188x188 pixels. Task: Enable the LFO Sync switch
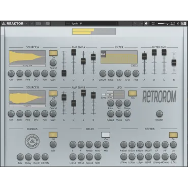point(103,95)
